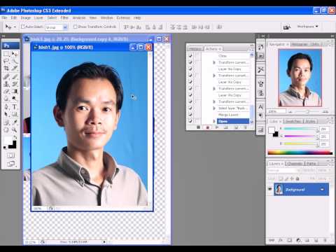Click the red Record action button

(207, 127)
